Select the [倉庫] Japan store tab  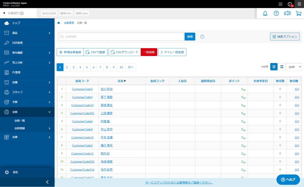point(82,13)
